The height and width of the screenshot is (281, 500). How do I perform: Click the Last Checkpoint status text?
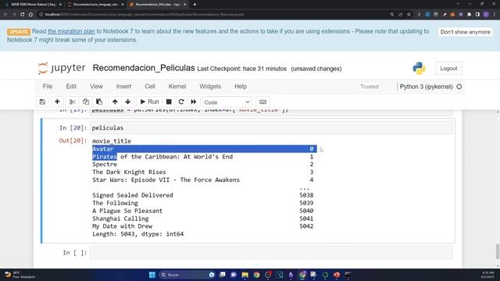[241, 69]
